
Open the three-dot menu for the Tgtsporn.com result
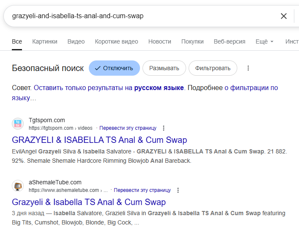163,128
